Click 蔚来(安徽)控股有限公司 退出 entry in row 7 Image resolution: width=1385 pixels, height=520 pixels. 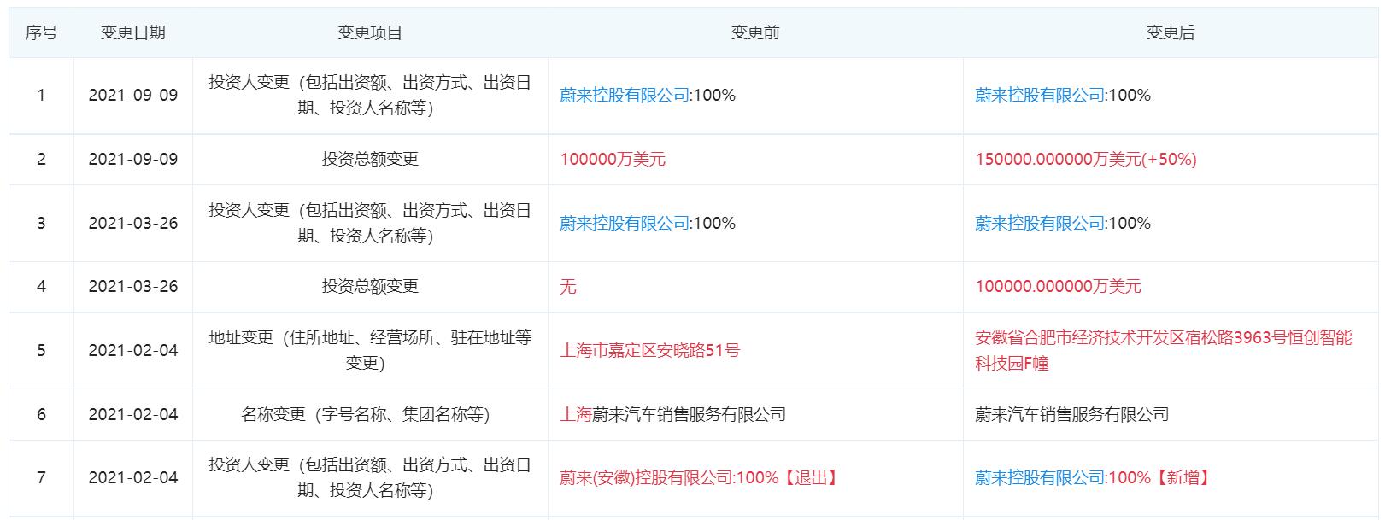701,478
